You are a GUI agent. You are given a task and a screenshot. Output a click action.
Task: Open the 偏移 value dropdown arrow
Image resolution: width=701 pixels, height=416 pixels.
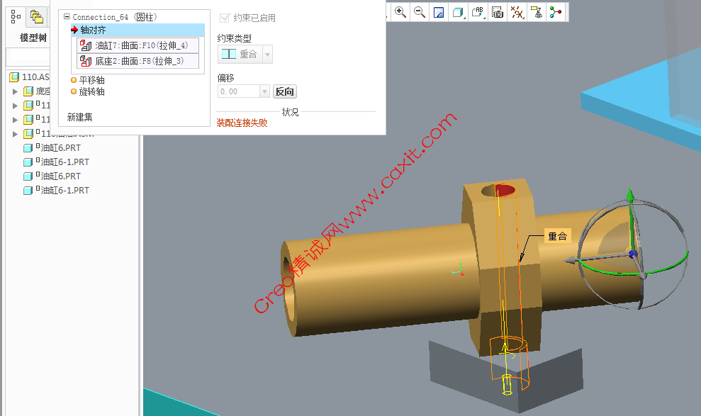264,91
